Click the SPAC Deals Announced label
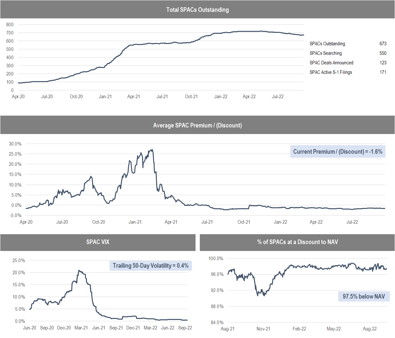 pyautogui.click(x=331, y=63)
